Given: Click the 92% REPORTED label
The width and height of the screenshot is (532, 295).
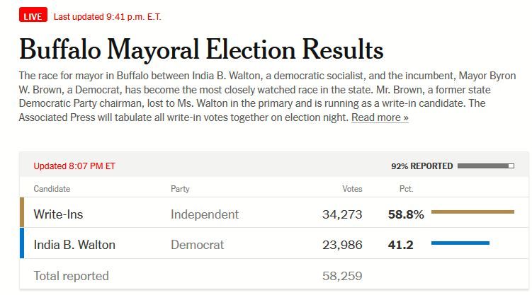Looking at the screenshot, I should point(421,166).
